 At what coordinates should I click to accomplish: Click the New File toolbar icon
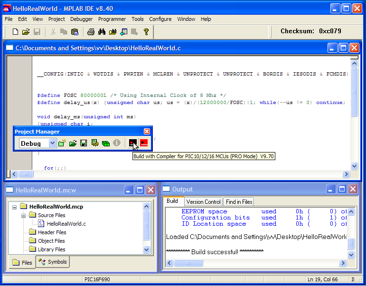tap(15, 32)
